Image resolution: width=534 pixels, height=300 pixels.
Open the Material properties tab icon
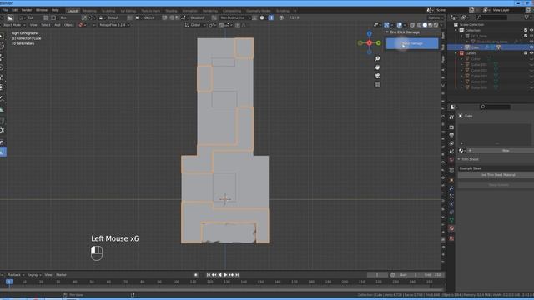click(451, 228)
